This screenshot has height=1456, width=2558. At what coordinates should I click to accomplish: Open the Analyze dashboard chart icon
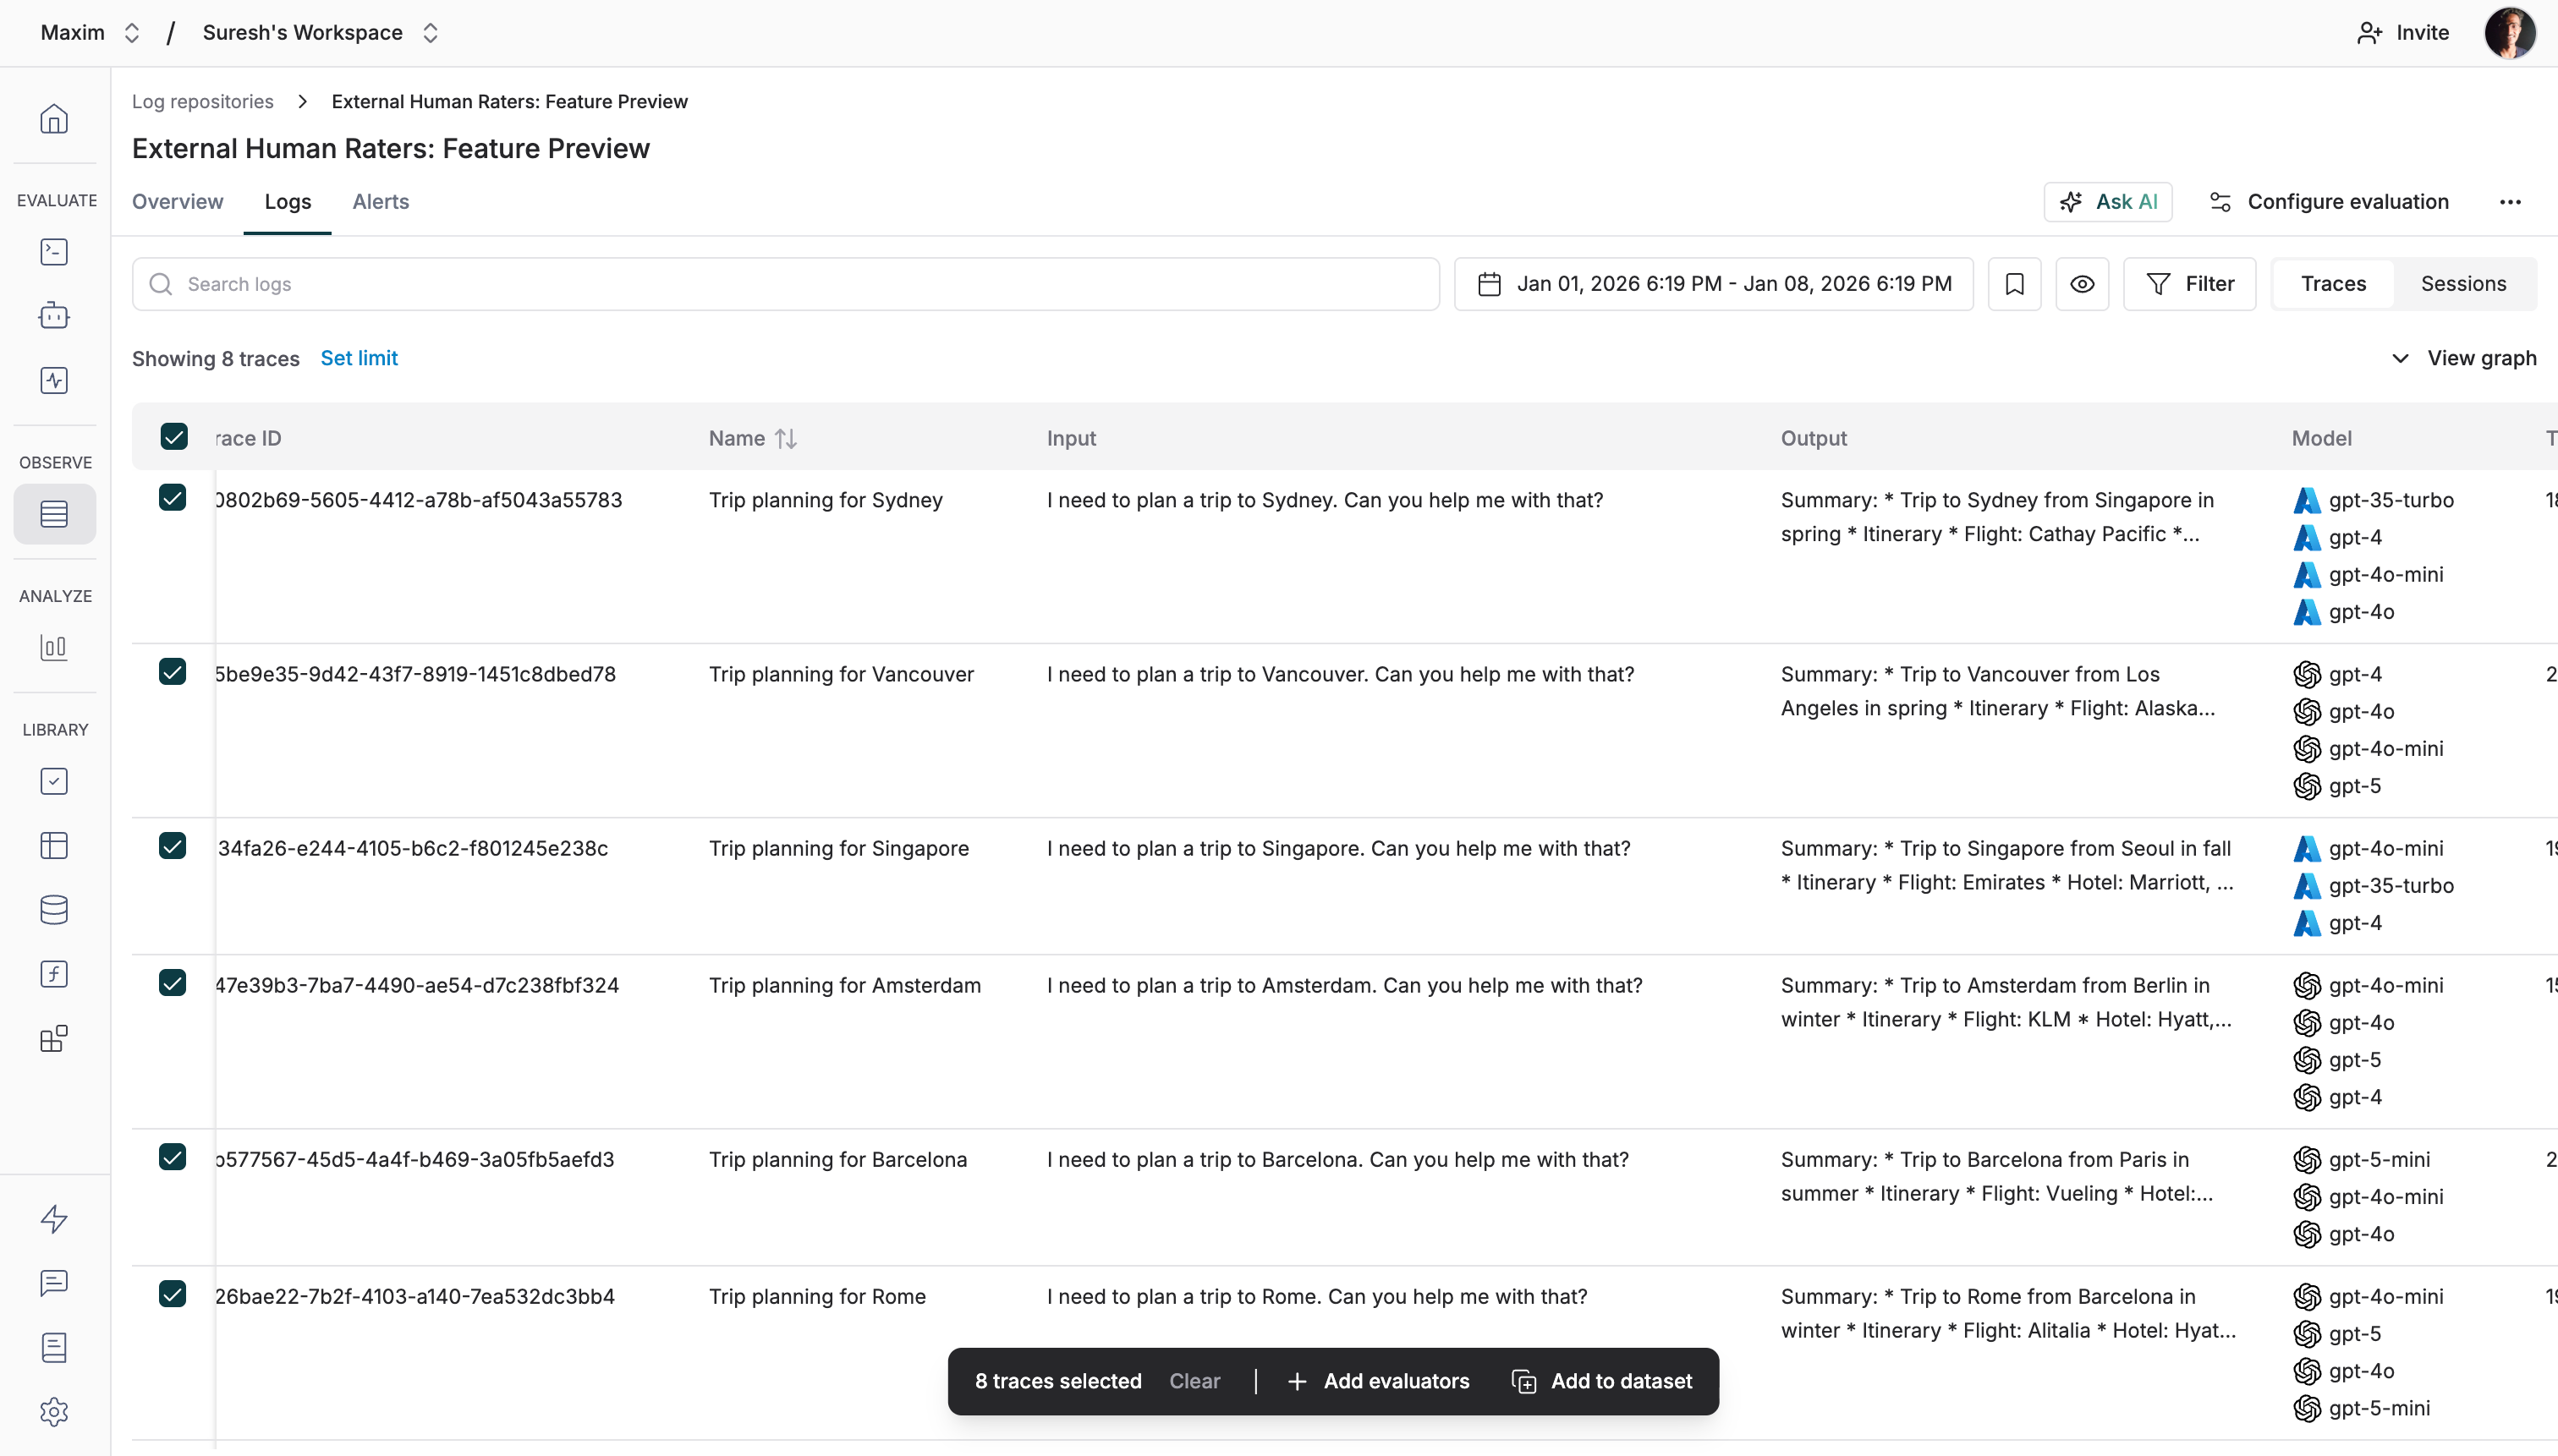pyautogui.click(x=54, y=647)
